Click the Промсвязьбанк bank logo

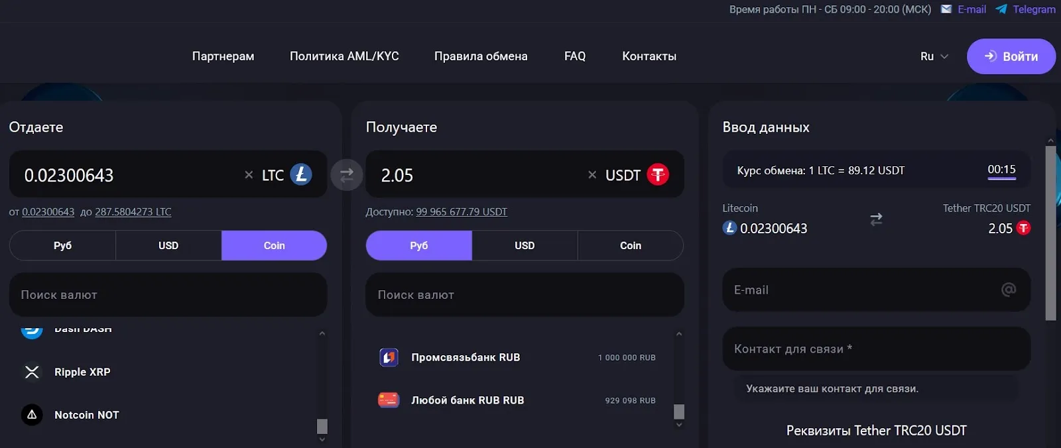(389, 357)
